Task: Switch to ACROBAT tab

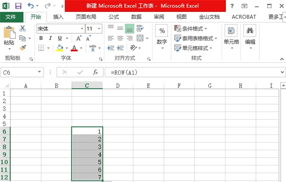Action: point(244,17)
